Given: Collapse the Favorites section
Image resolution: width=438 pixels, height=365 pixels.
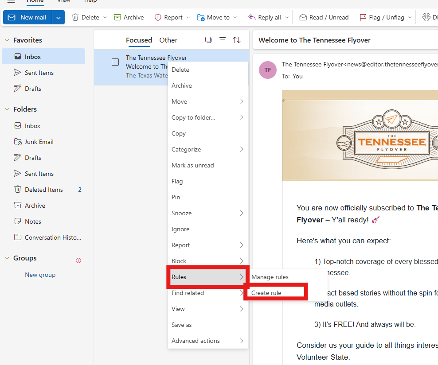Looking at the screenshot, I should (x=7, y=40).
